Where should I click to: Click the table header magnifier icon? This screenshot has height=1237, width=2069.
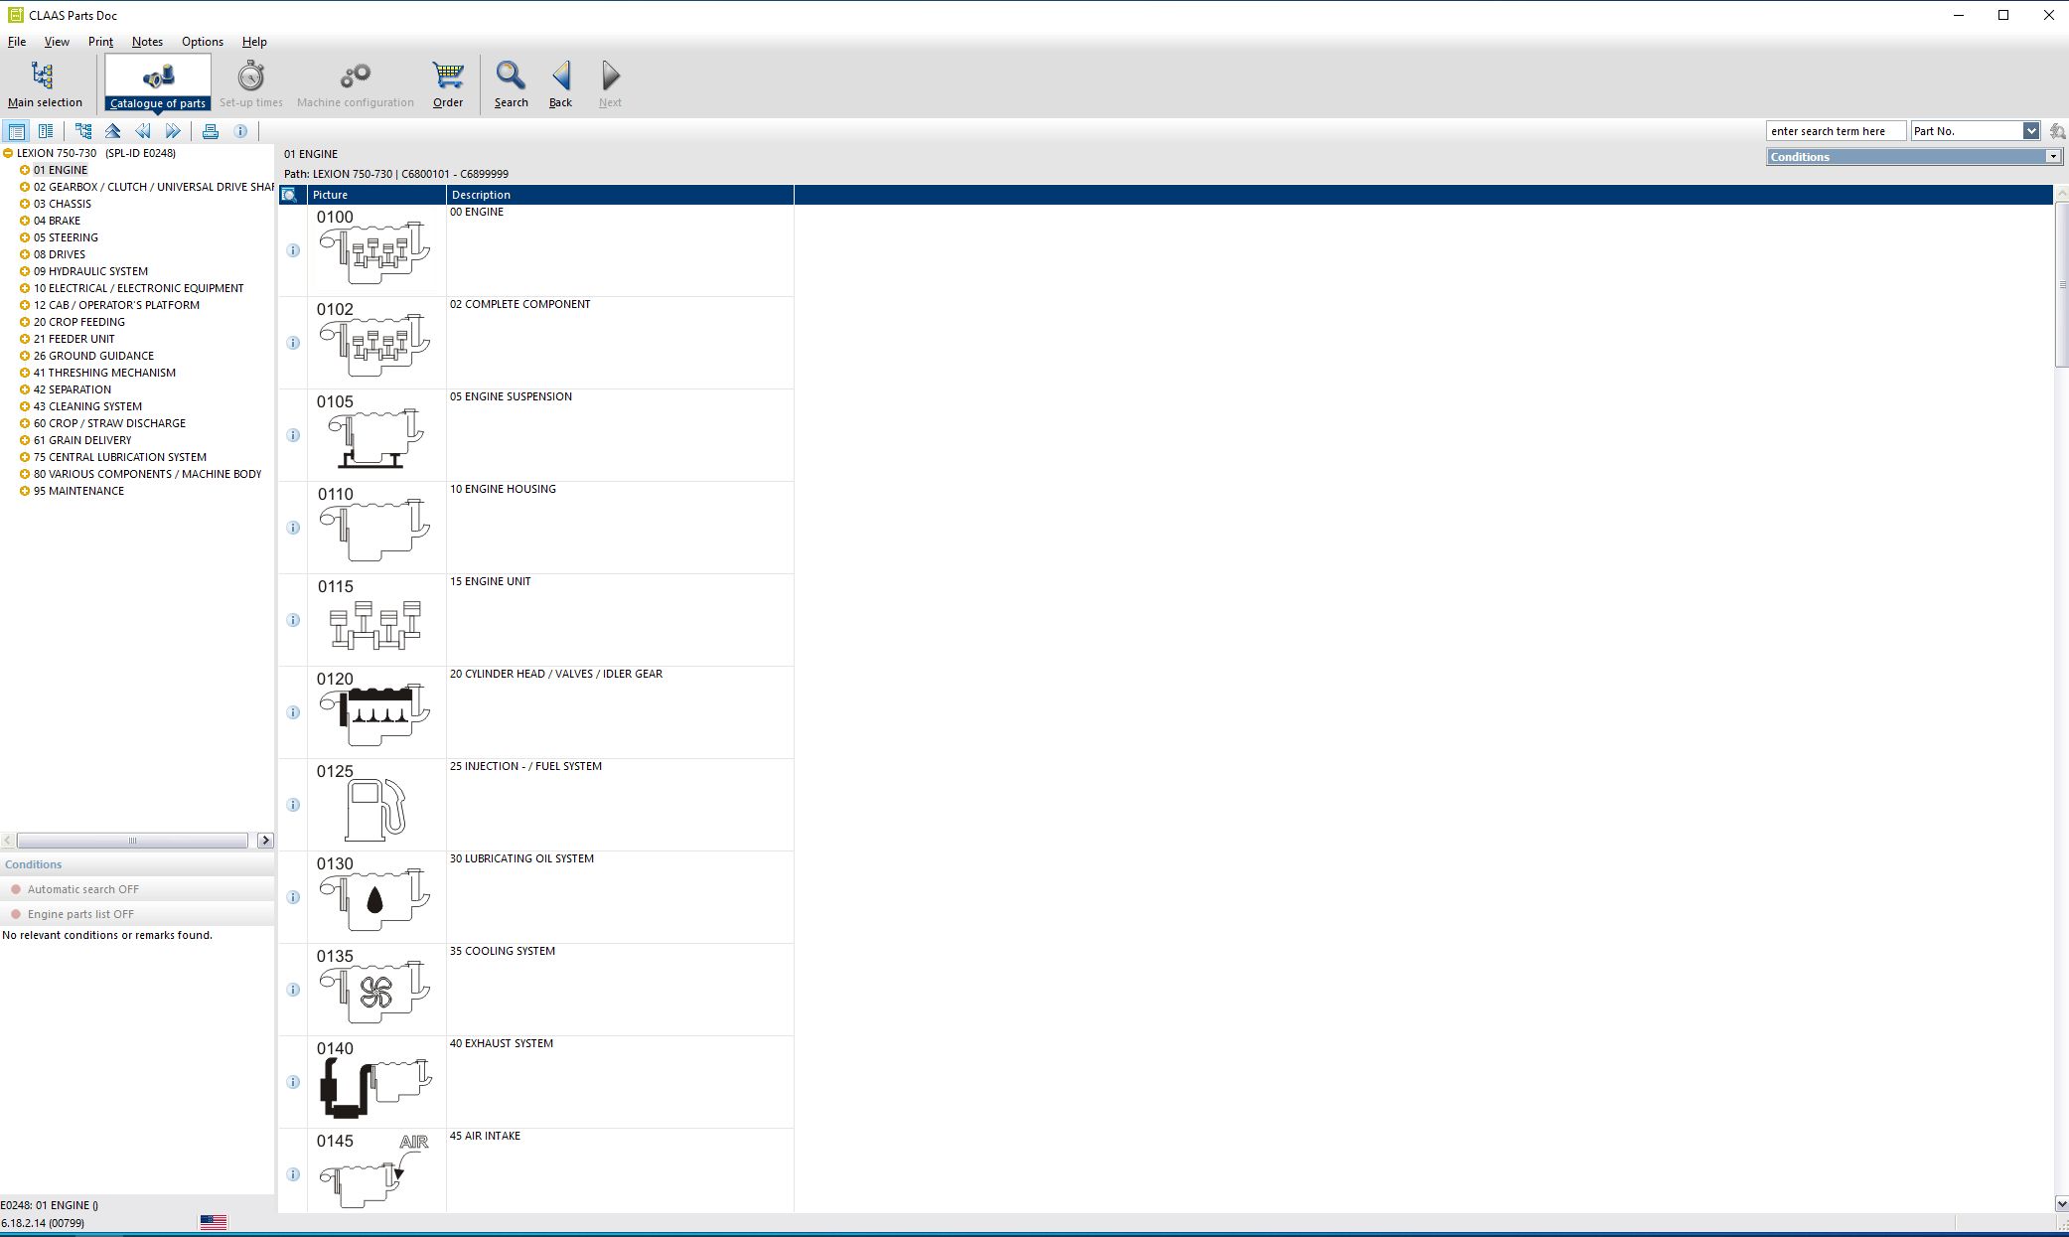coord(290,195)
